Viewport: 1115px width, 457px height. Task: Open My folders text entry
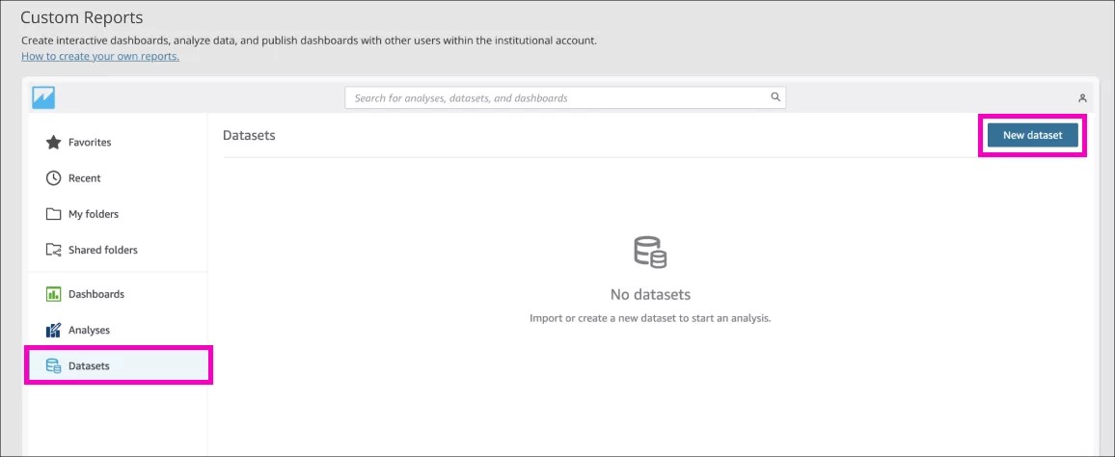pos(94,214)
